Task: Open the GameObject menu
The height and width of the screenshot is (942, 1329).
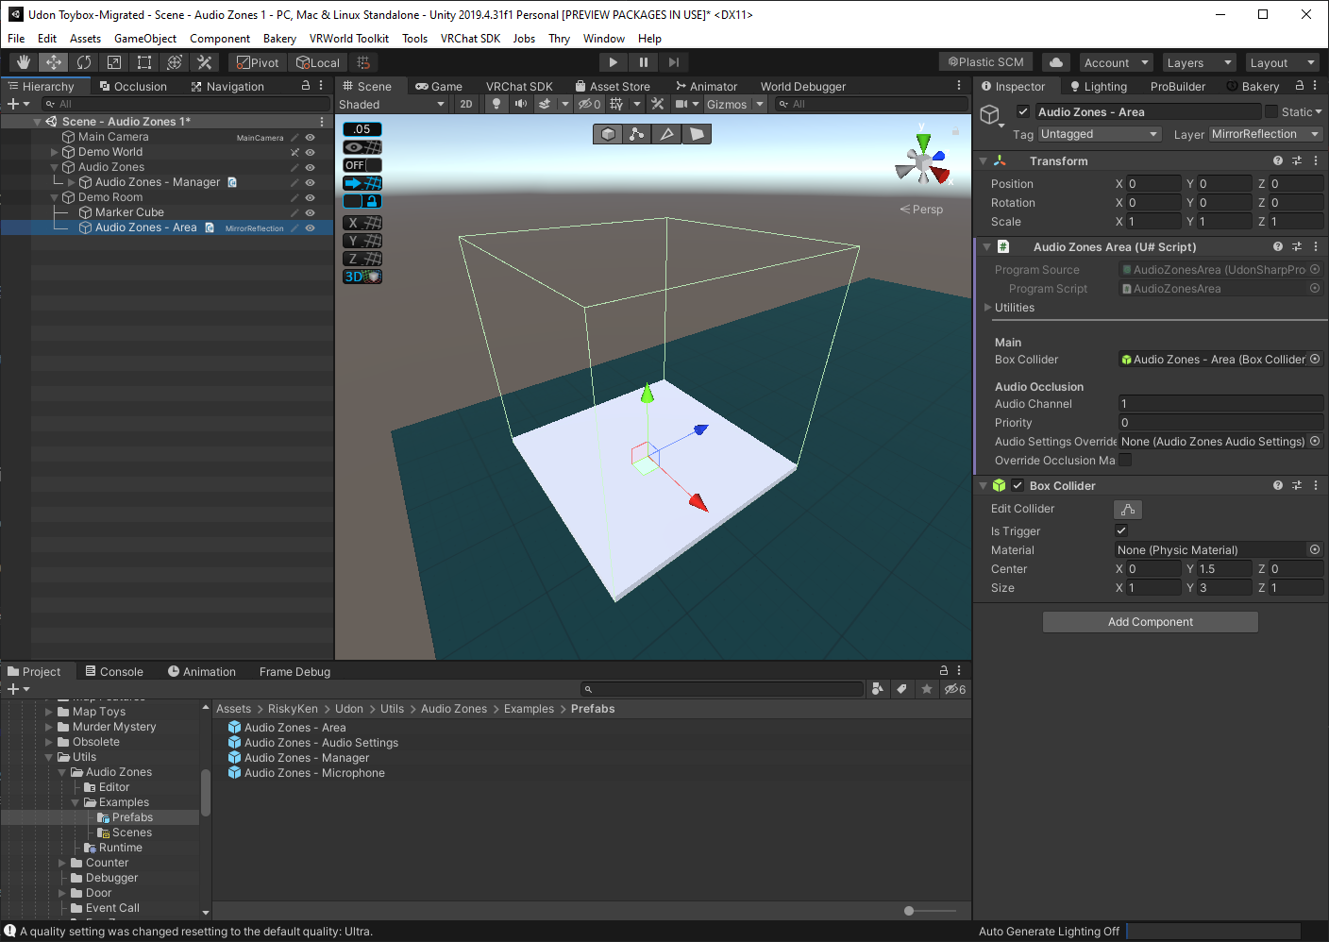Action: tap(145, 39)
